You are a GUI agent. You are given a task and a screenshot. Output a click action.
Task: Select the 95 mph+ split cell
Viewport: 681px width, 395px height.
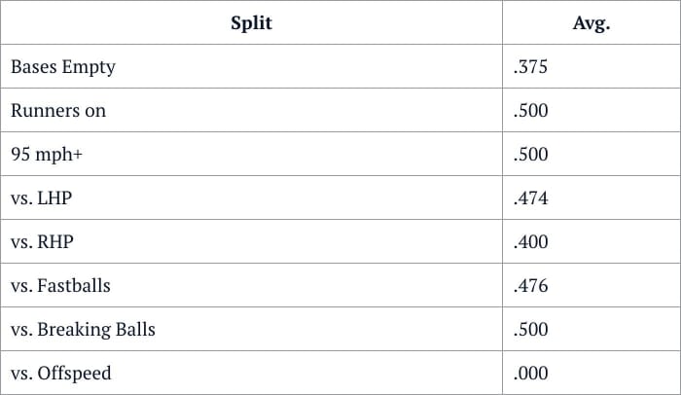(x=49, y=155)
